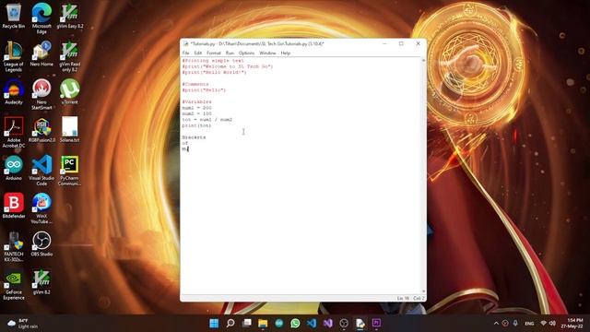
Task: Open File Explorer from the taskbar
Action: (x=263, y=324)
